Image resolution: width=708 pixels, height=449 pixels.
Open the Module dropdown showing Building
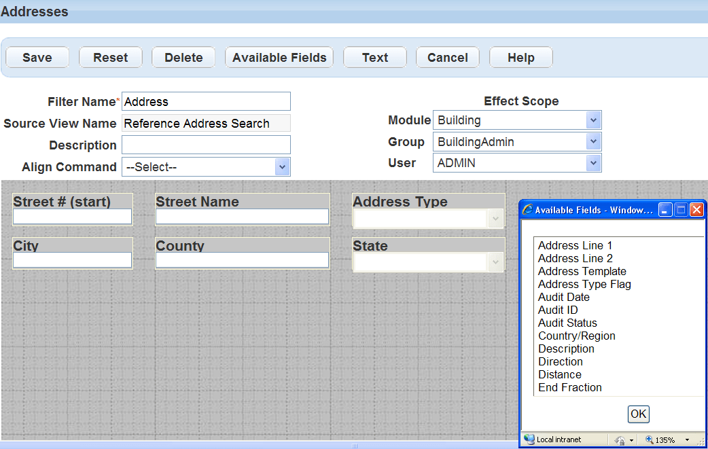pyautogui.click(x=593, y=120)
